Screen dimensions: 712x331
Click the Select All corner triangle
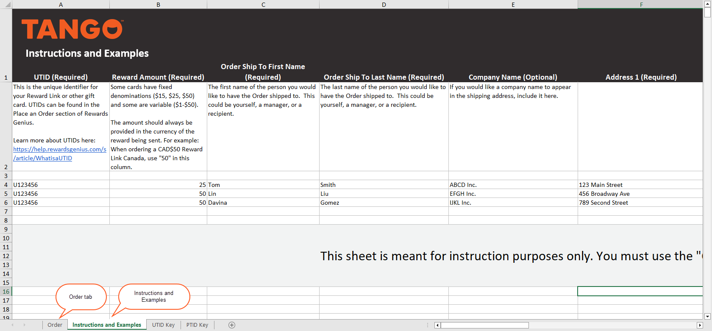coord(7,5)
